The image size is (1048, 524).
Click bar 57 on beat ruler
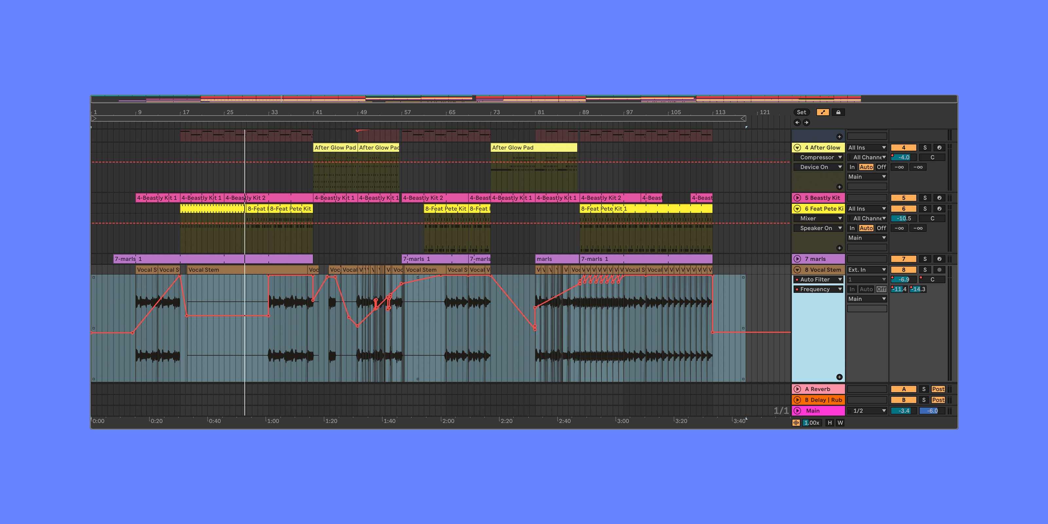407,112
